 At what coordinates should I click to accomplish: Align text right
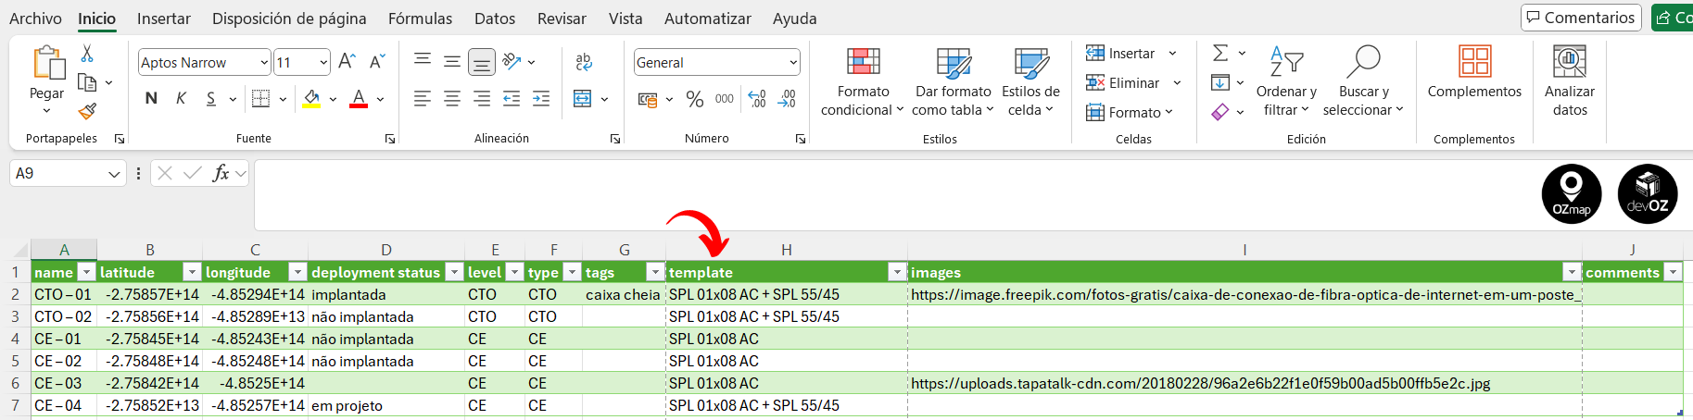482,98
